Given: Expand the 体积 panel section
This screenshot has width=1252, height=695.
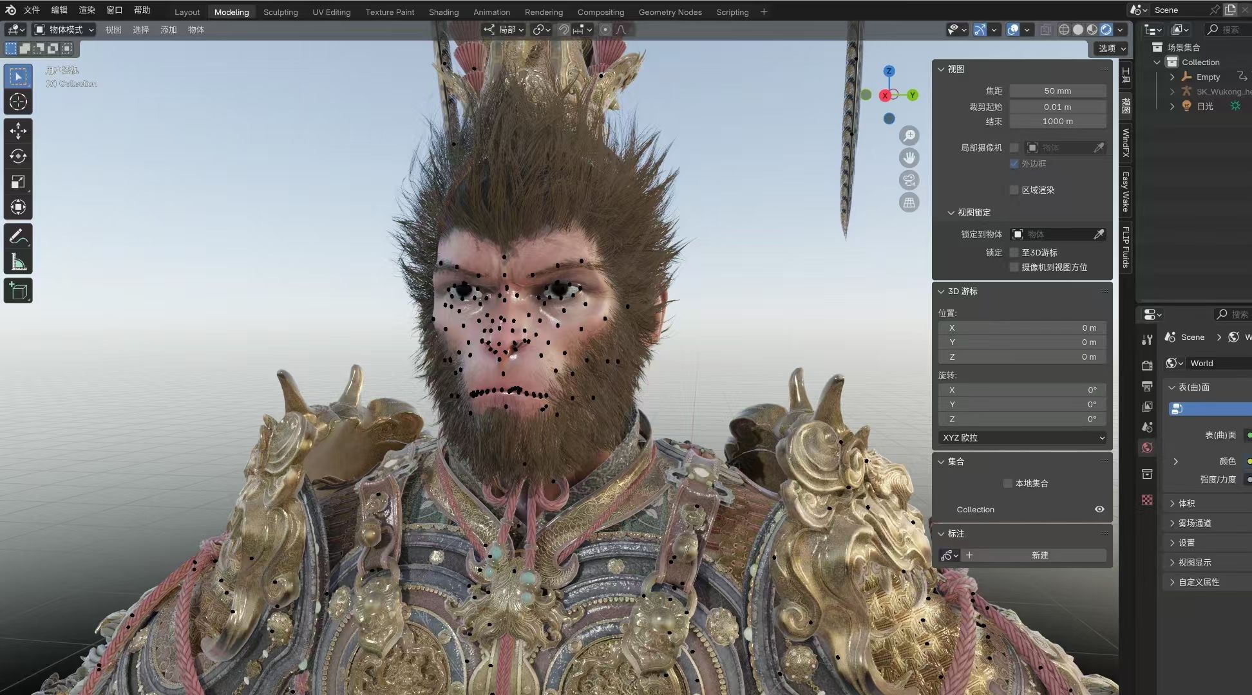Looking at the screenshot, I should (x=1186, y=503).
